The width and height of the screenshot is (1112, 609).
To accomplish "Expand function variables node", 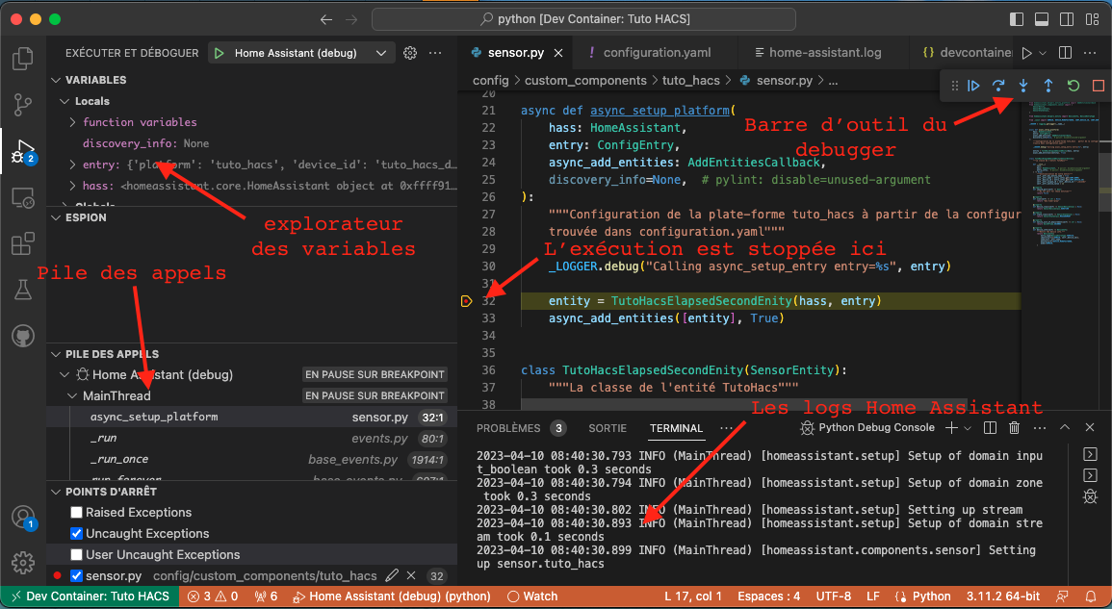I will pyautogui.click(x=72, y=122).
